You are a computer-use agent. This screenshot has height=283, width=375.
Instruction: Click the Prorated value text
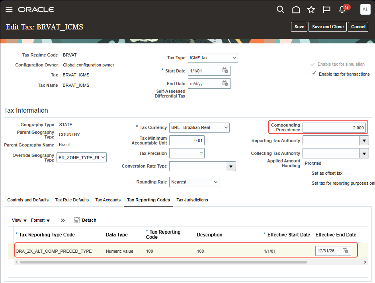pyautogui.click(x=313, y=163)
